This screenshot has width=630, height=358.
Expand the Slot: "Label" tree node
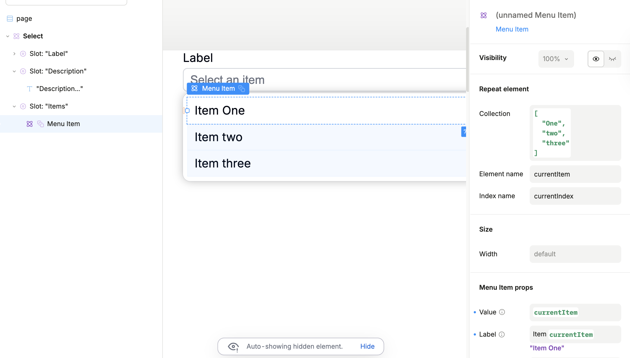pyautogui.click(x=14, y=54)
